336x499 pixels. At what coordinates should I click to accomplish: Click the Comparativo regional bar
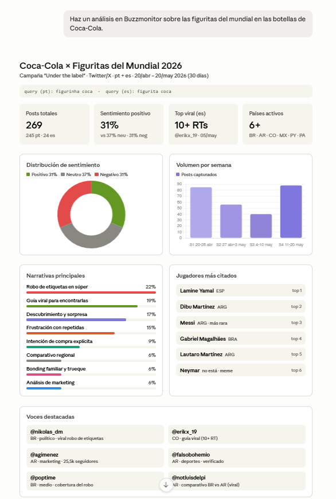44,361
